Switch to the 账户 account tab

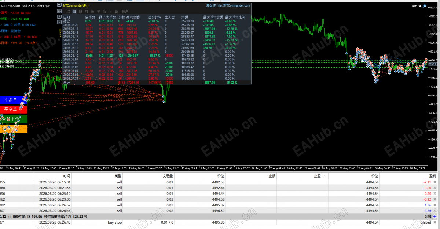point(125,12)
